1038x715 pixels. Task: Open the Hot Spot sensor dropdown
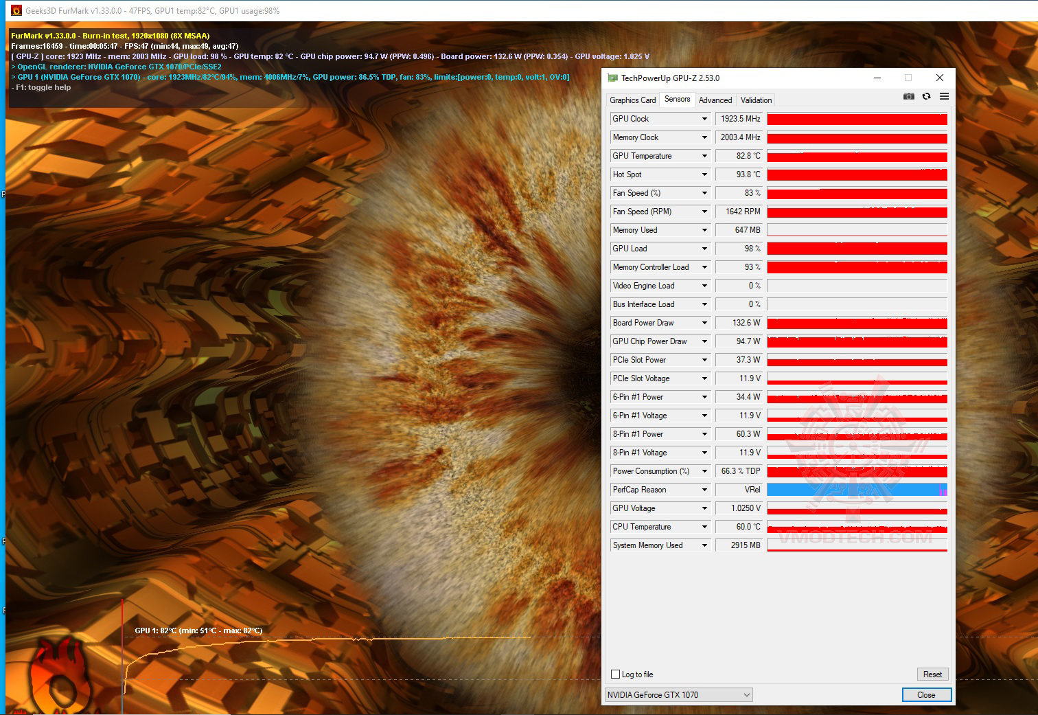pyautogui.click(x=704, y=175)
